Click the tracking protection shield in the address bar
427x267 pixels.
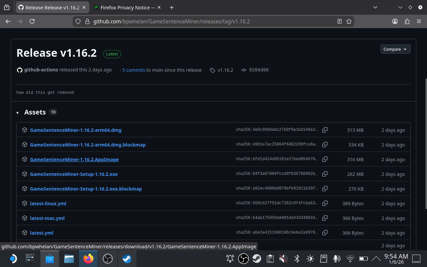78,21
